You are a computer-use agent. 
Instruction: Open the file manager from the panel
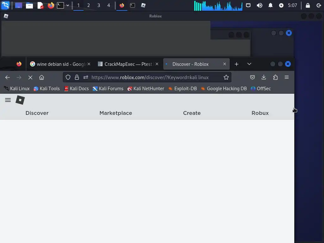(x=29, y=5)
